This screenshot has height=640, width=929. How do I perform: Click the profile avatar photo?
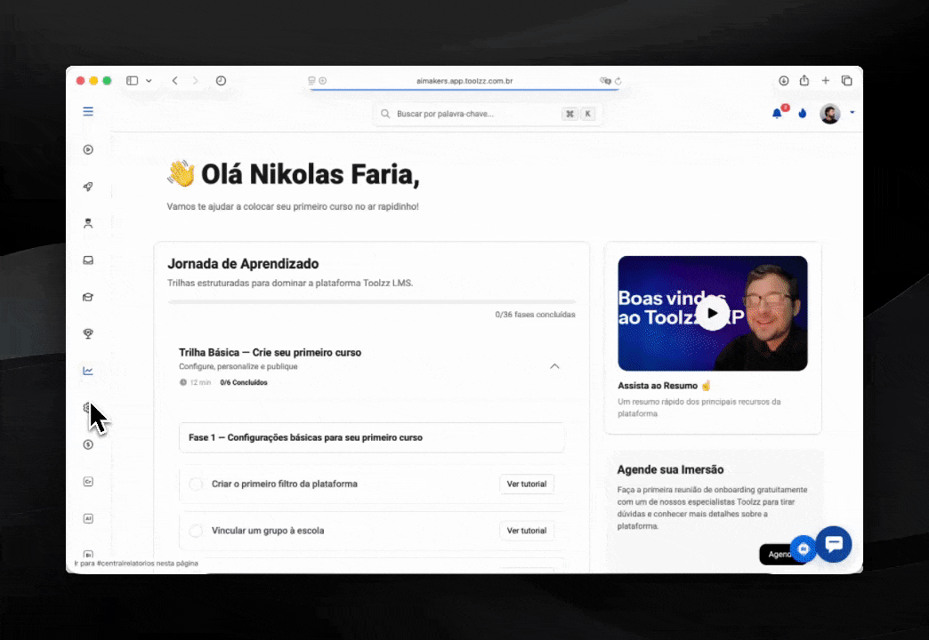830,113
